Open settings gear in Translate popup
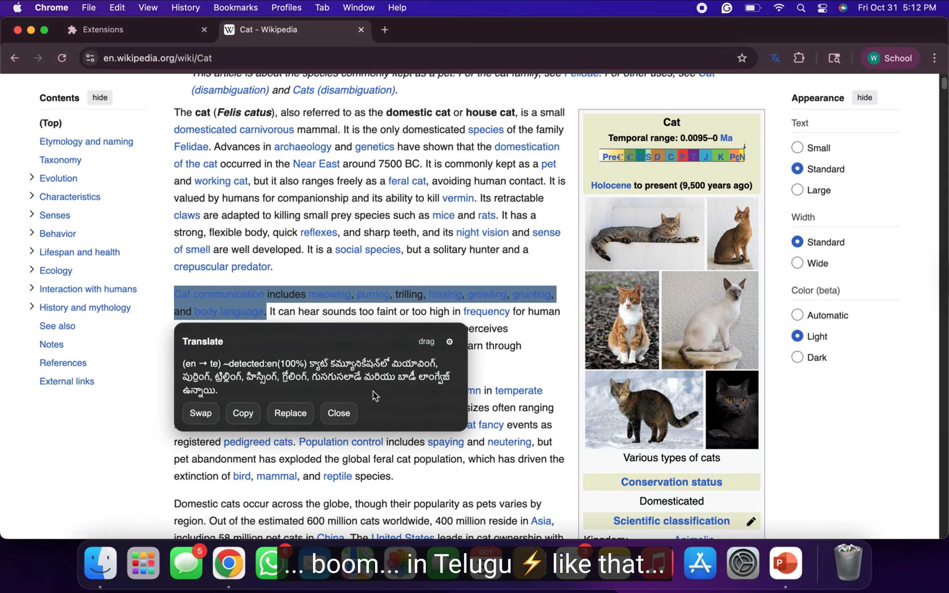Viewport: 949px width, 593px height. [449, 342]
